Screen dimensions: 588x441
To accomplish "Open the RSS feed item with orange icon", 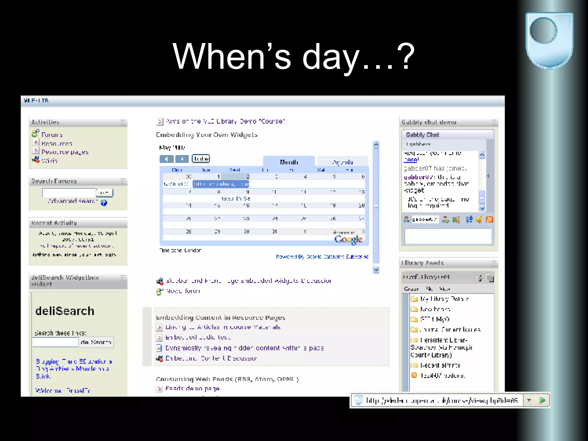I will 442,375.
